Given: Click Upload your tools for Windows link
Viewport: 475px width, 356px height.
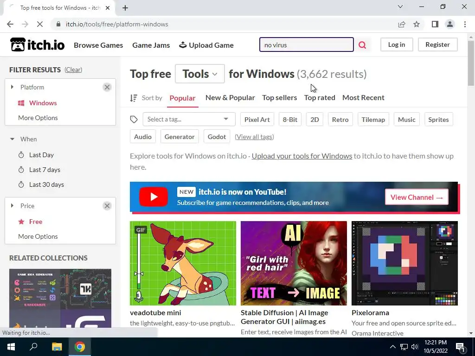Looking at the screenshot, I should (x=302, y=156).
